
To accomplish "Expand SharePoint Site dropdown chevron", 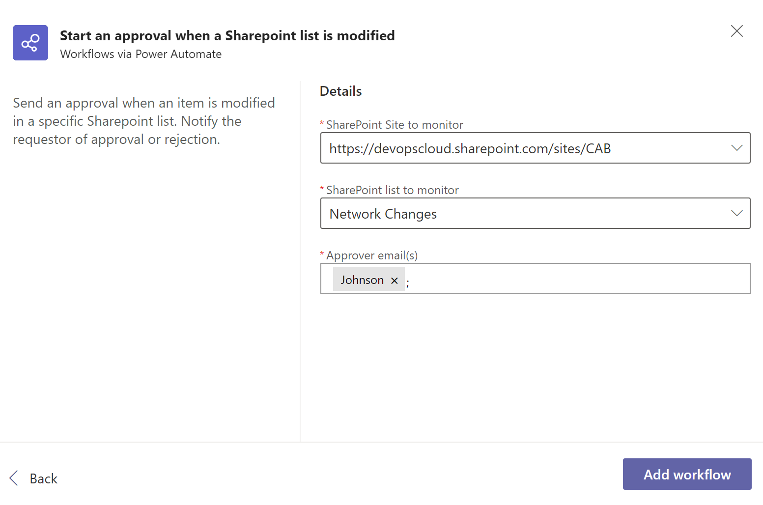I will 736,148.
